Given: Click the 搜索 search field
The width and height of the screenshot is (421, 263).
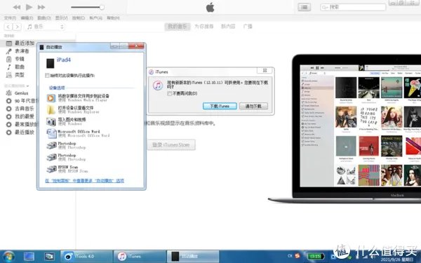Looking at the screenshot, I should pos(353,7).
